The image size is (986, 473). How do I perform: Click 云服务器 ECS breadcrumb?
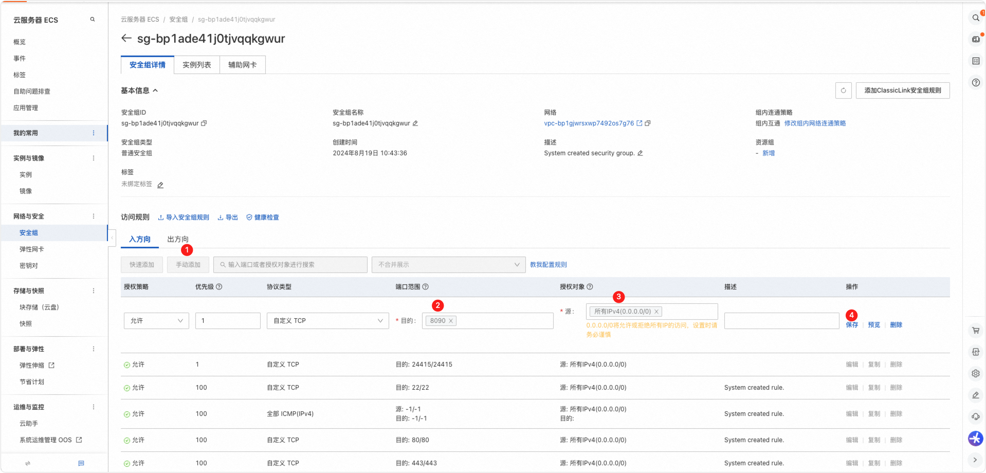click(140, 20)
